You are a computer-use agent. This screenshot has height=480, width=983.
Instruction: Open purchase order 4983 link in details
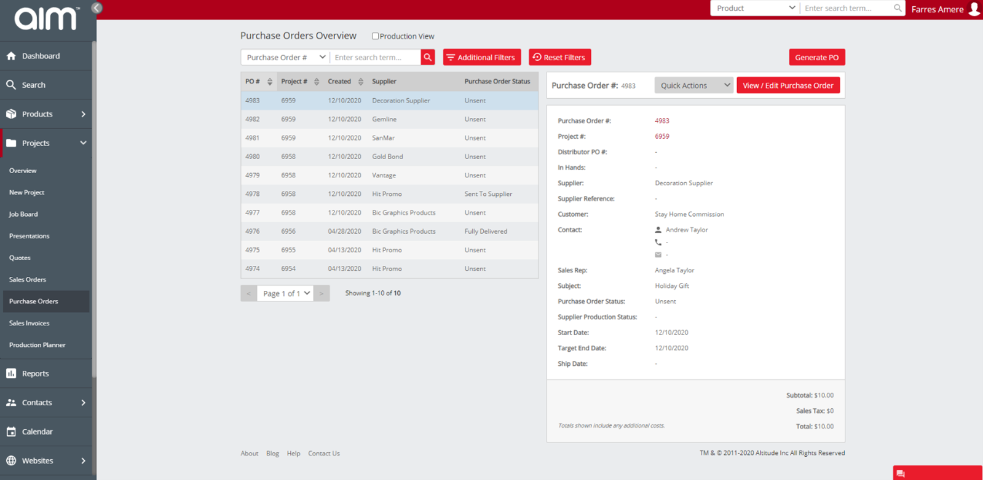tap(662, 121)
